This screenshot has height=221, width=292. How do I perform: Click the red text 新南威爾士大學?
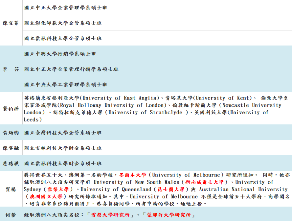205,182
